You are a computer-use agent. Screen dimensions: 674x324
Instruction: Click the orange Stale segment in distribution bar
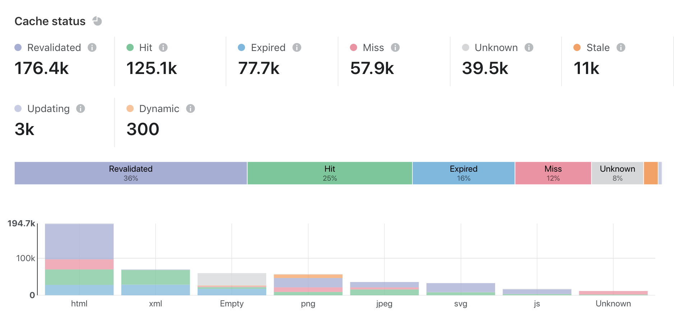651,173
